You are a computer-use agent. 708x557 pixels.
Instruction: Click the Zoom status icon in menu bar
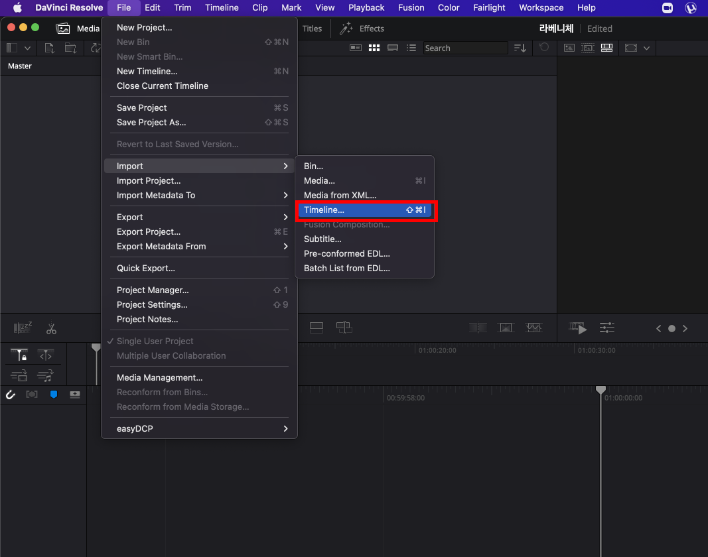(x=668, y=8)
